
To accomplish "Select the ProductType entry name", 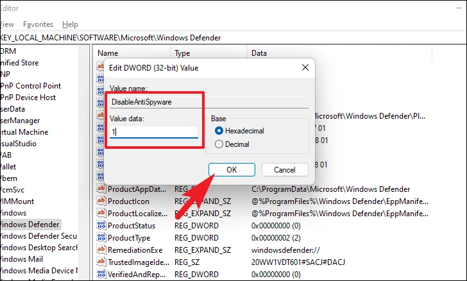I will [129, 238].
